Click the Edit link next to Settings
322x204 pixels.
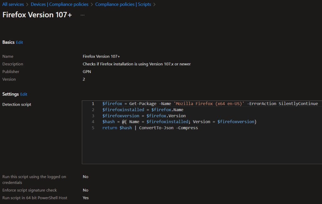(24, 94)
